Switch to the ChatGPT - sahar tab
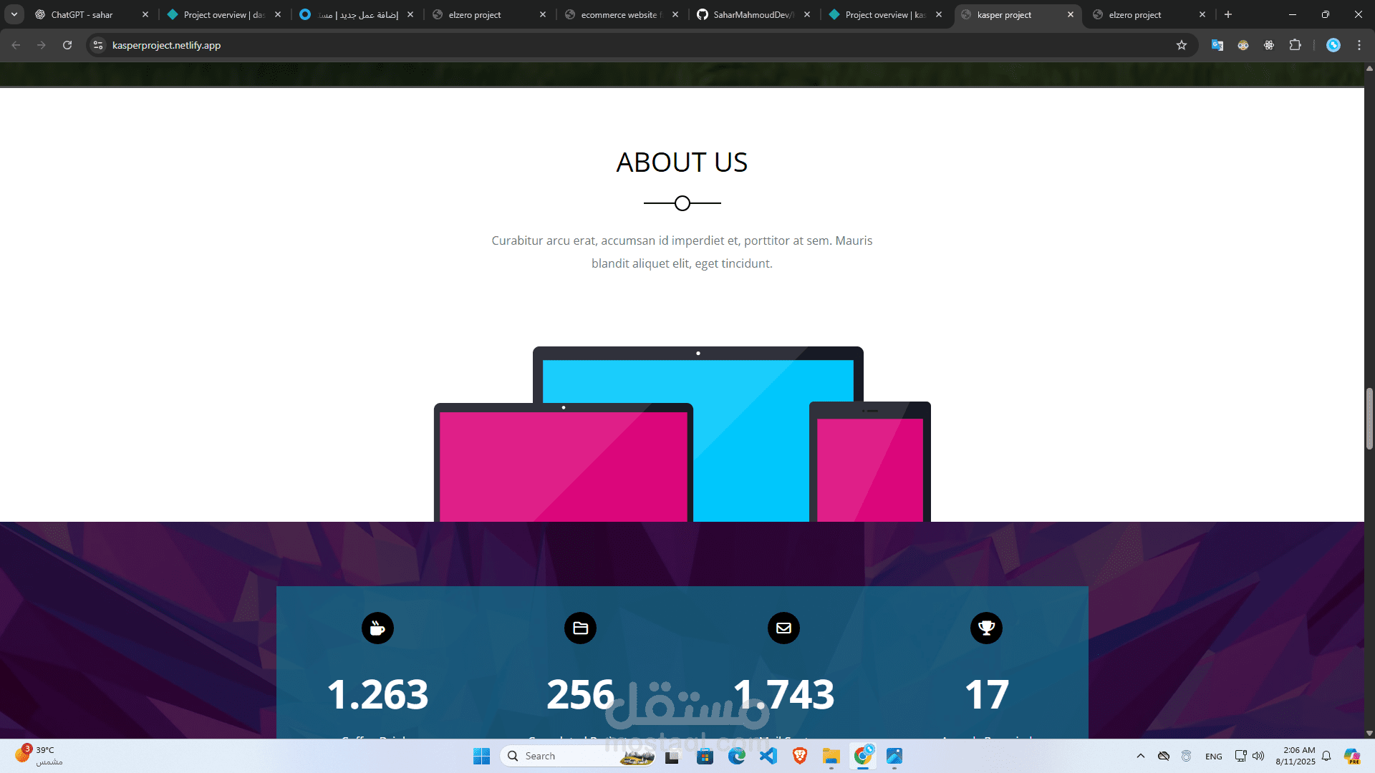This screenshot has width=1375, height=773. pos(82,14)
